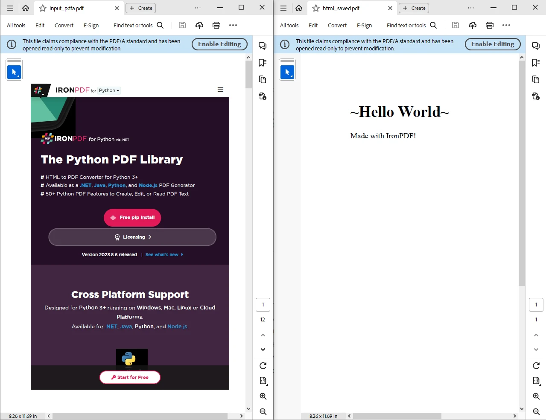Close the input_pdfa.pdf tab
This screenshot has height=420, width=546.
(x=117, y=8)
